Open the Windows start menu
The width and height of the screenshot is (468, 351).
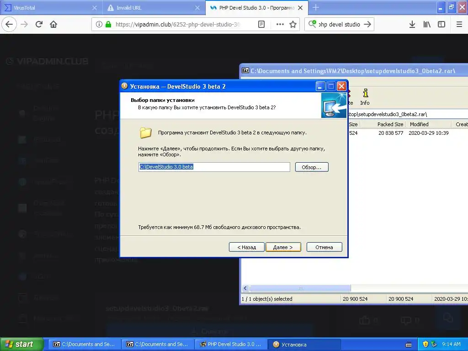[21, 344]
